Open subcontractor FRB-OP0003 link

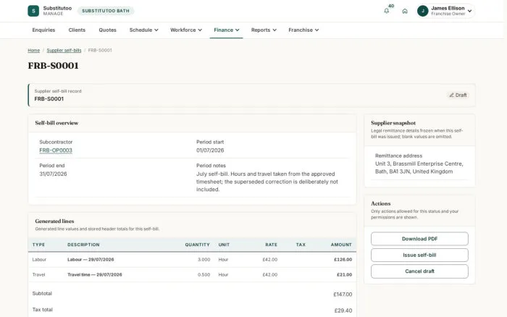point(56,151)
